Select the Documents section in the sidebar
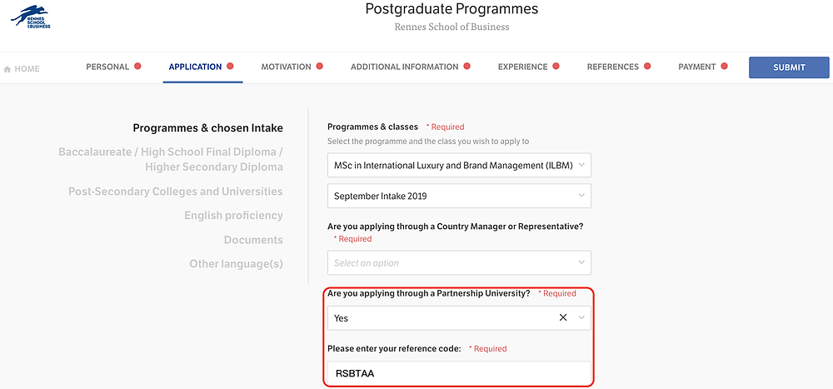833x389 pixels. pyautogui.click(x=253, y=240)
